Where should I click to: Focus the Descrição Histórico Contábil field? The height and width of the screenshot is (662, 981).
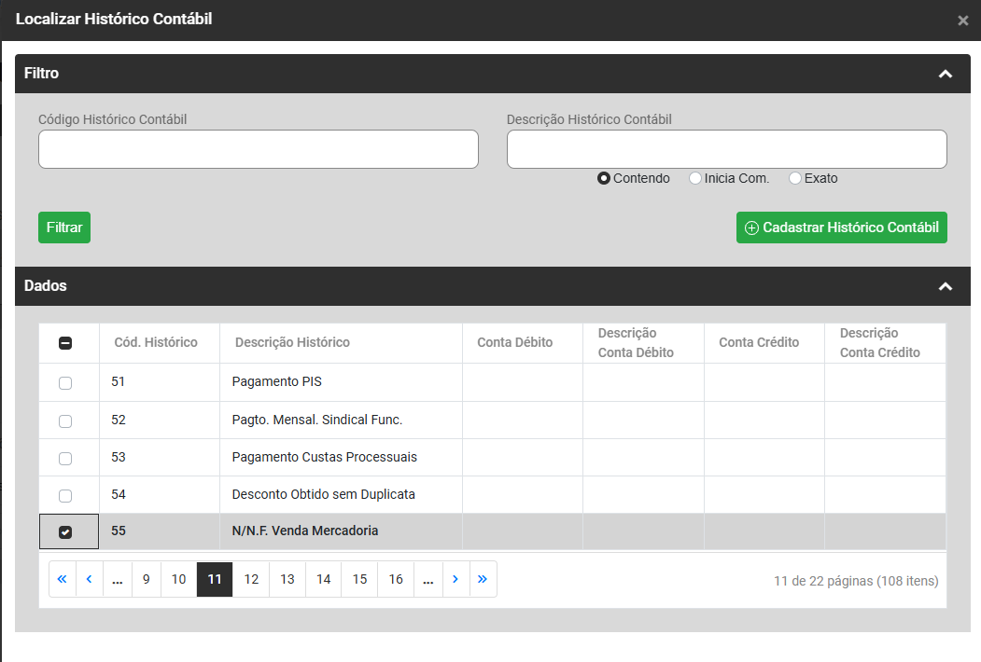726,149
